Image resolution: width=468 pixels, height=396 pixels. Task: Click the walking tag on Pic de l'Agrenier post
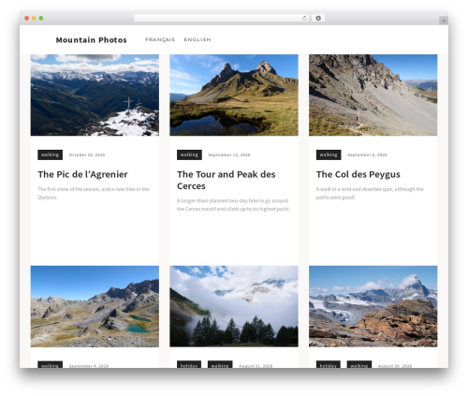click(51, 154)
